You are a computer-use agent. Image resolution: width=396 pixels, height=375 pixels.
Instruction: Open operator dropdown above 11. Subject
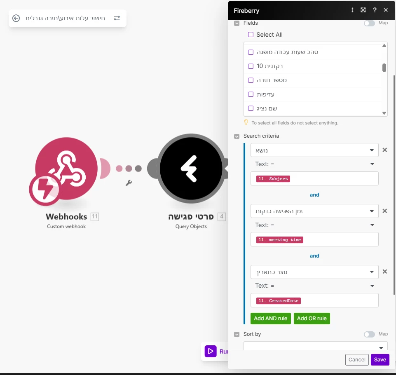coord(314,164)
